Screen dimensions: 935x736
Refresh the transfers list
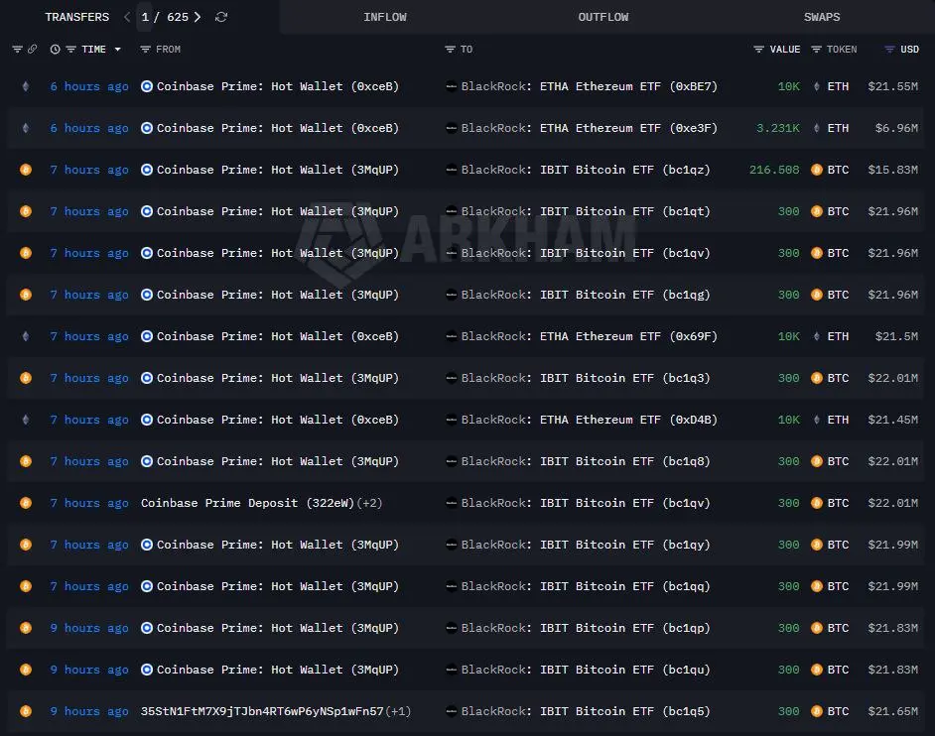(x=221, y=17)
